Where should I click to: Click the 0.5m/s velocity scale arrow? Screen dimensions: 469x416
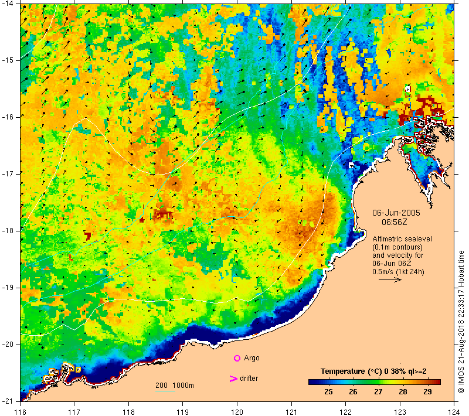390,279
